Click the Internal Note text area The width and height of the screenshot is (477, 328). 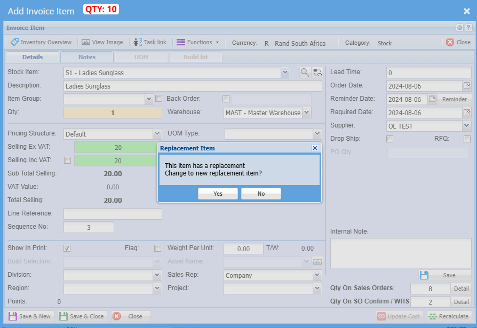click(x=400, y=253)
